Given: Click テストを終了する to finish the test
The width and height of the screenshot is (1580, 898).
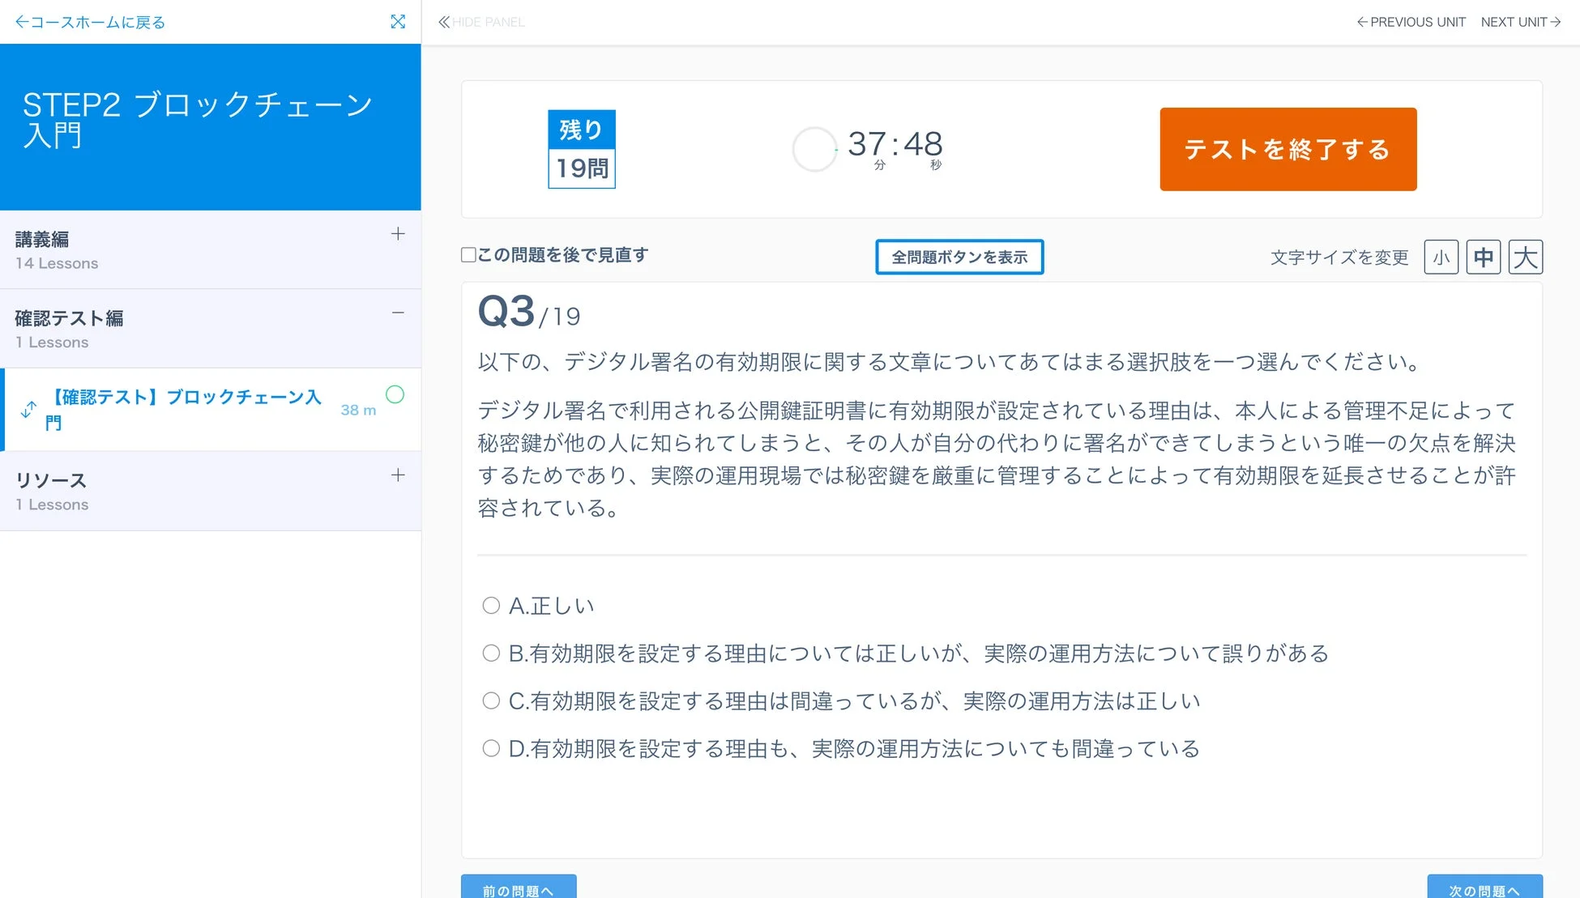Looking at the screenshot, I should (1287, 149).
